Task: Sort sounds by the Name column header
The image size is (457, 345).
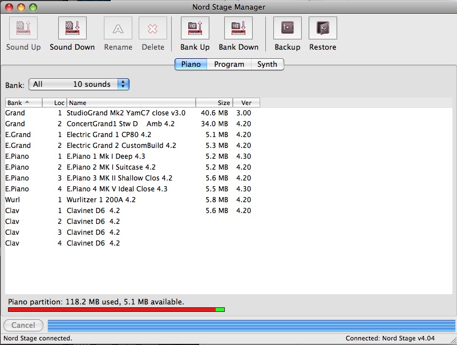Action: (x=131, y=103)
